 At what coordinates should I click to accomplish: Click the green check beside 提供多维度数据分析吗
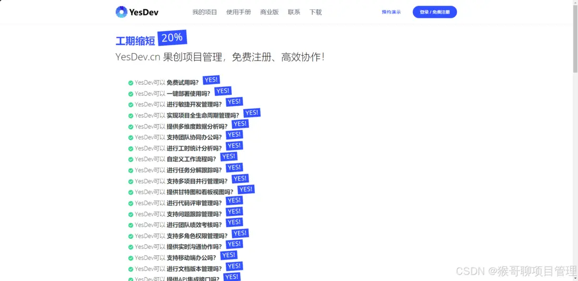point(131,127)
